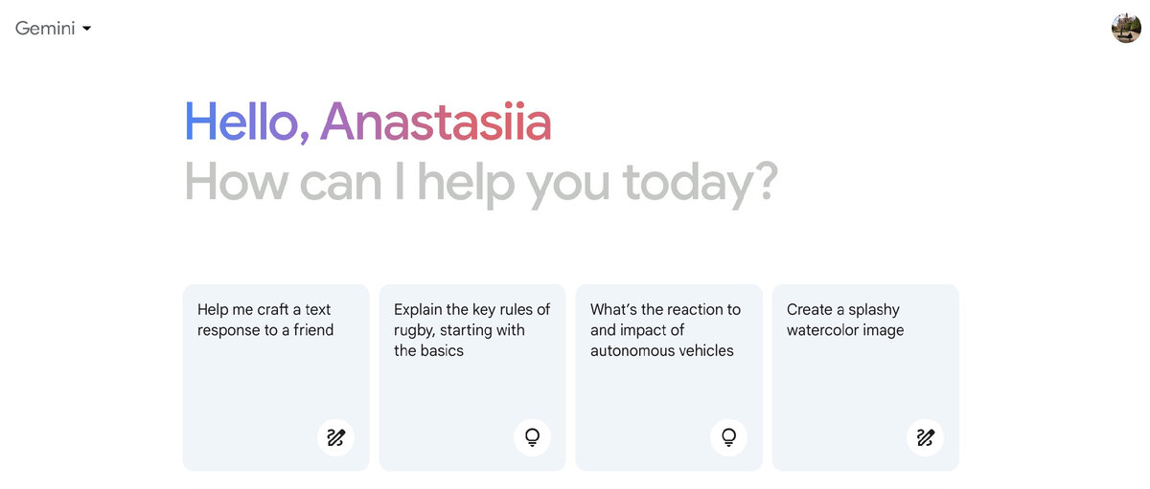Image resolution: width=1150 pixels, height=489 pixels.
Task: Click the "How can I help you today?" heading
Action: (x=480, y=182)
